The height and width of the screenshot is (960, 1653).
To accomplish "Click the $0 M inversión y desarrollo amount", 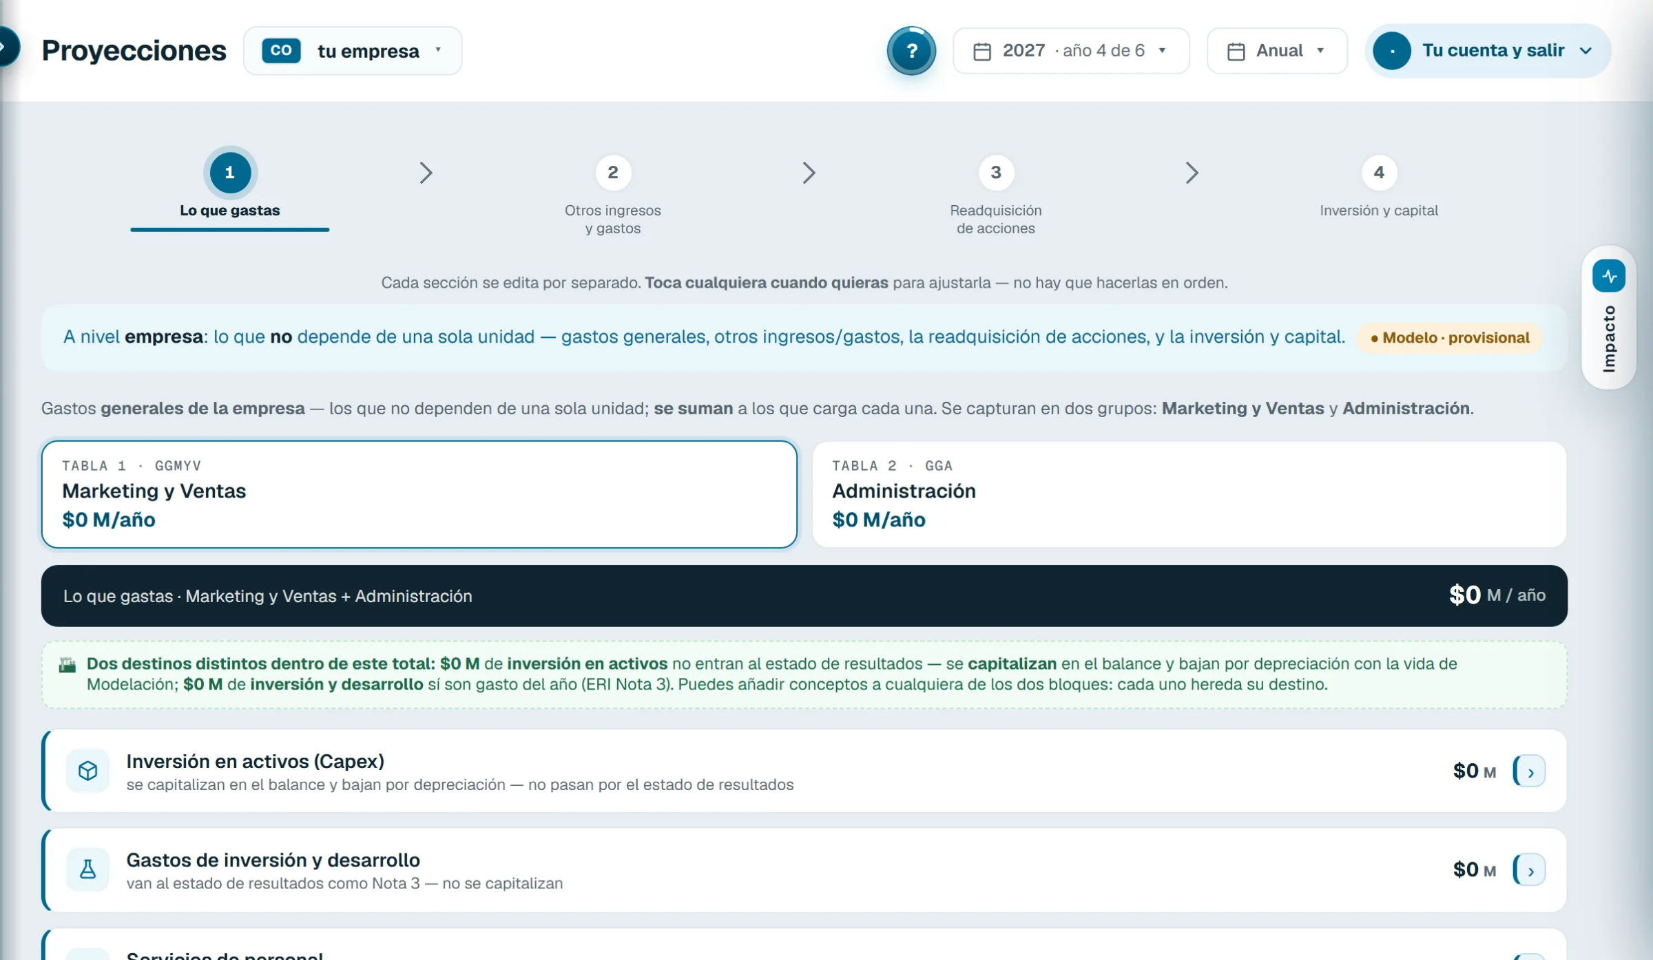I will [1475, 870].
